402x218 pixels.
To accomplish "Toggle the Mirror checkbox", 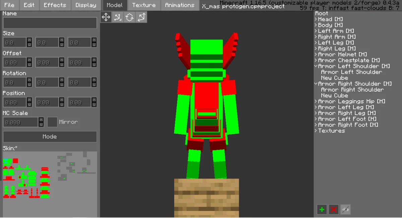I will tap(52, 122).
